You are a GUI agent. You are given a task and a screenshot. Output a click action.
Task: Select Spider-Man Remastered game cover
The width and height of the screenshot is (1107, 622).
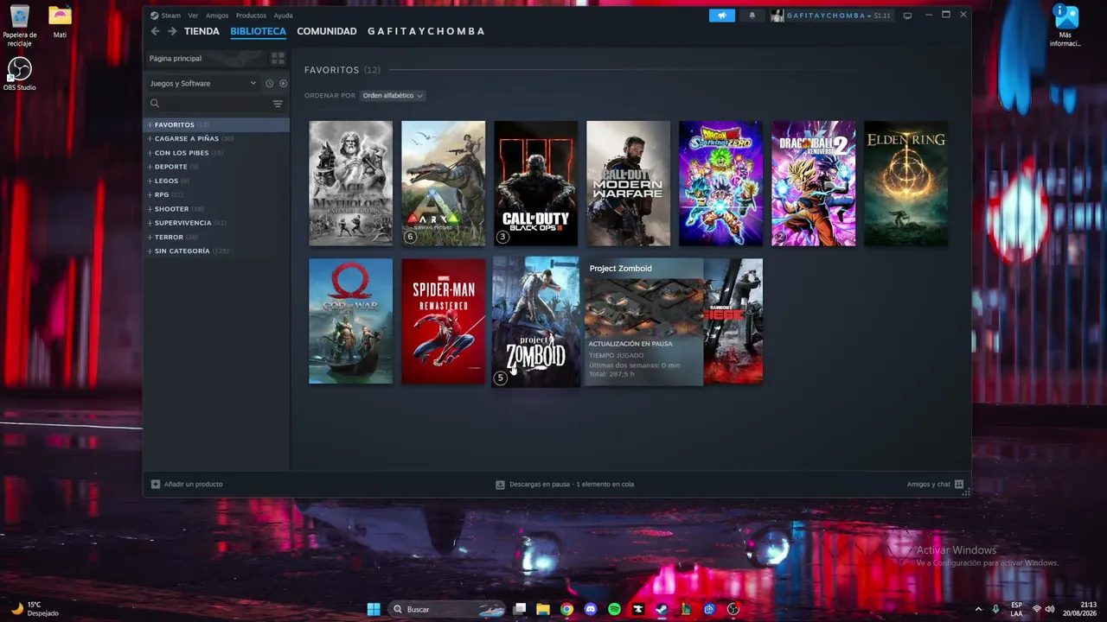pyautogui.click(x=444, y=321)
